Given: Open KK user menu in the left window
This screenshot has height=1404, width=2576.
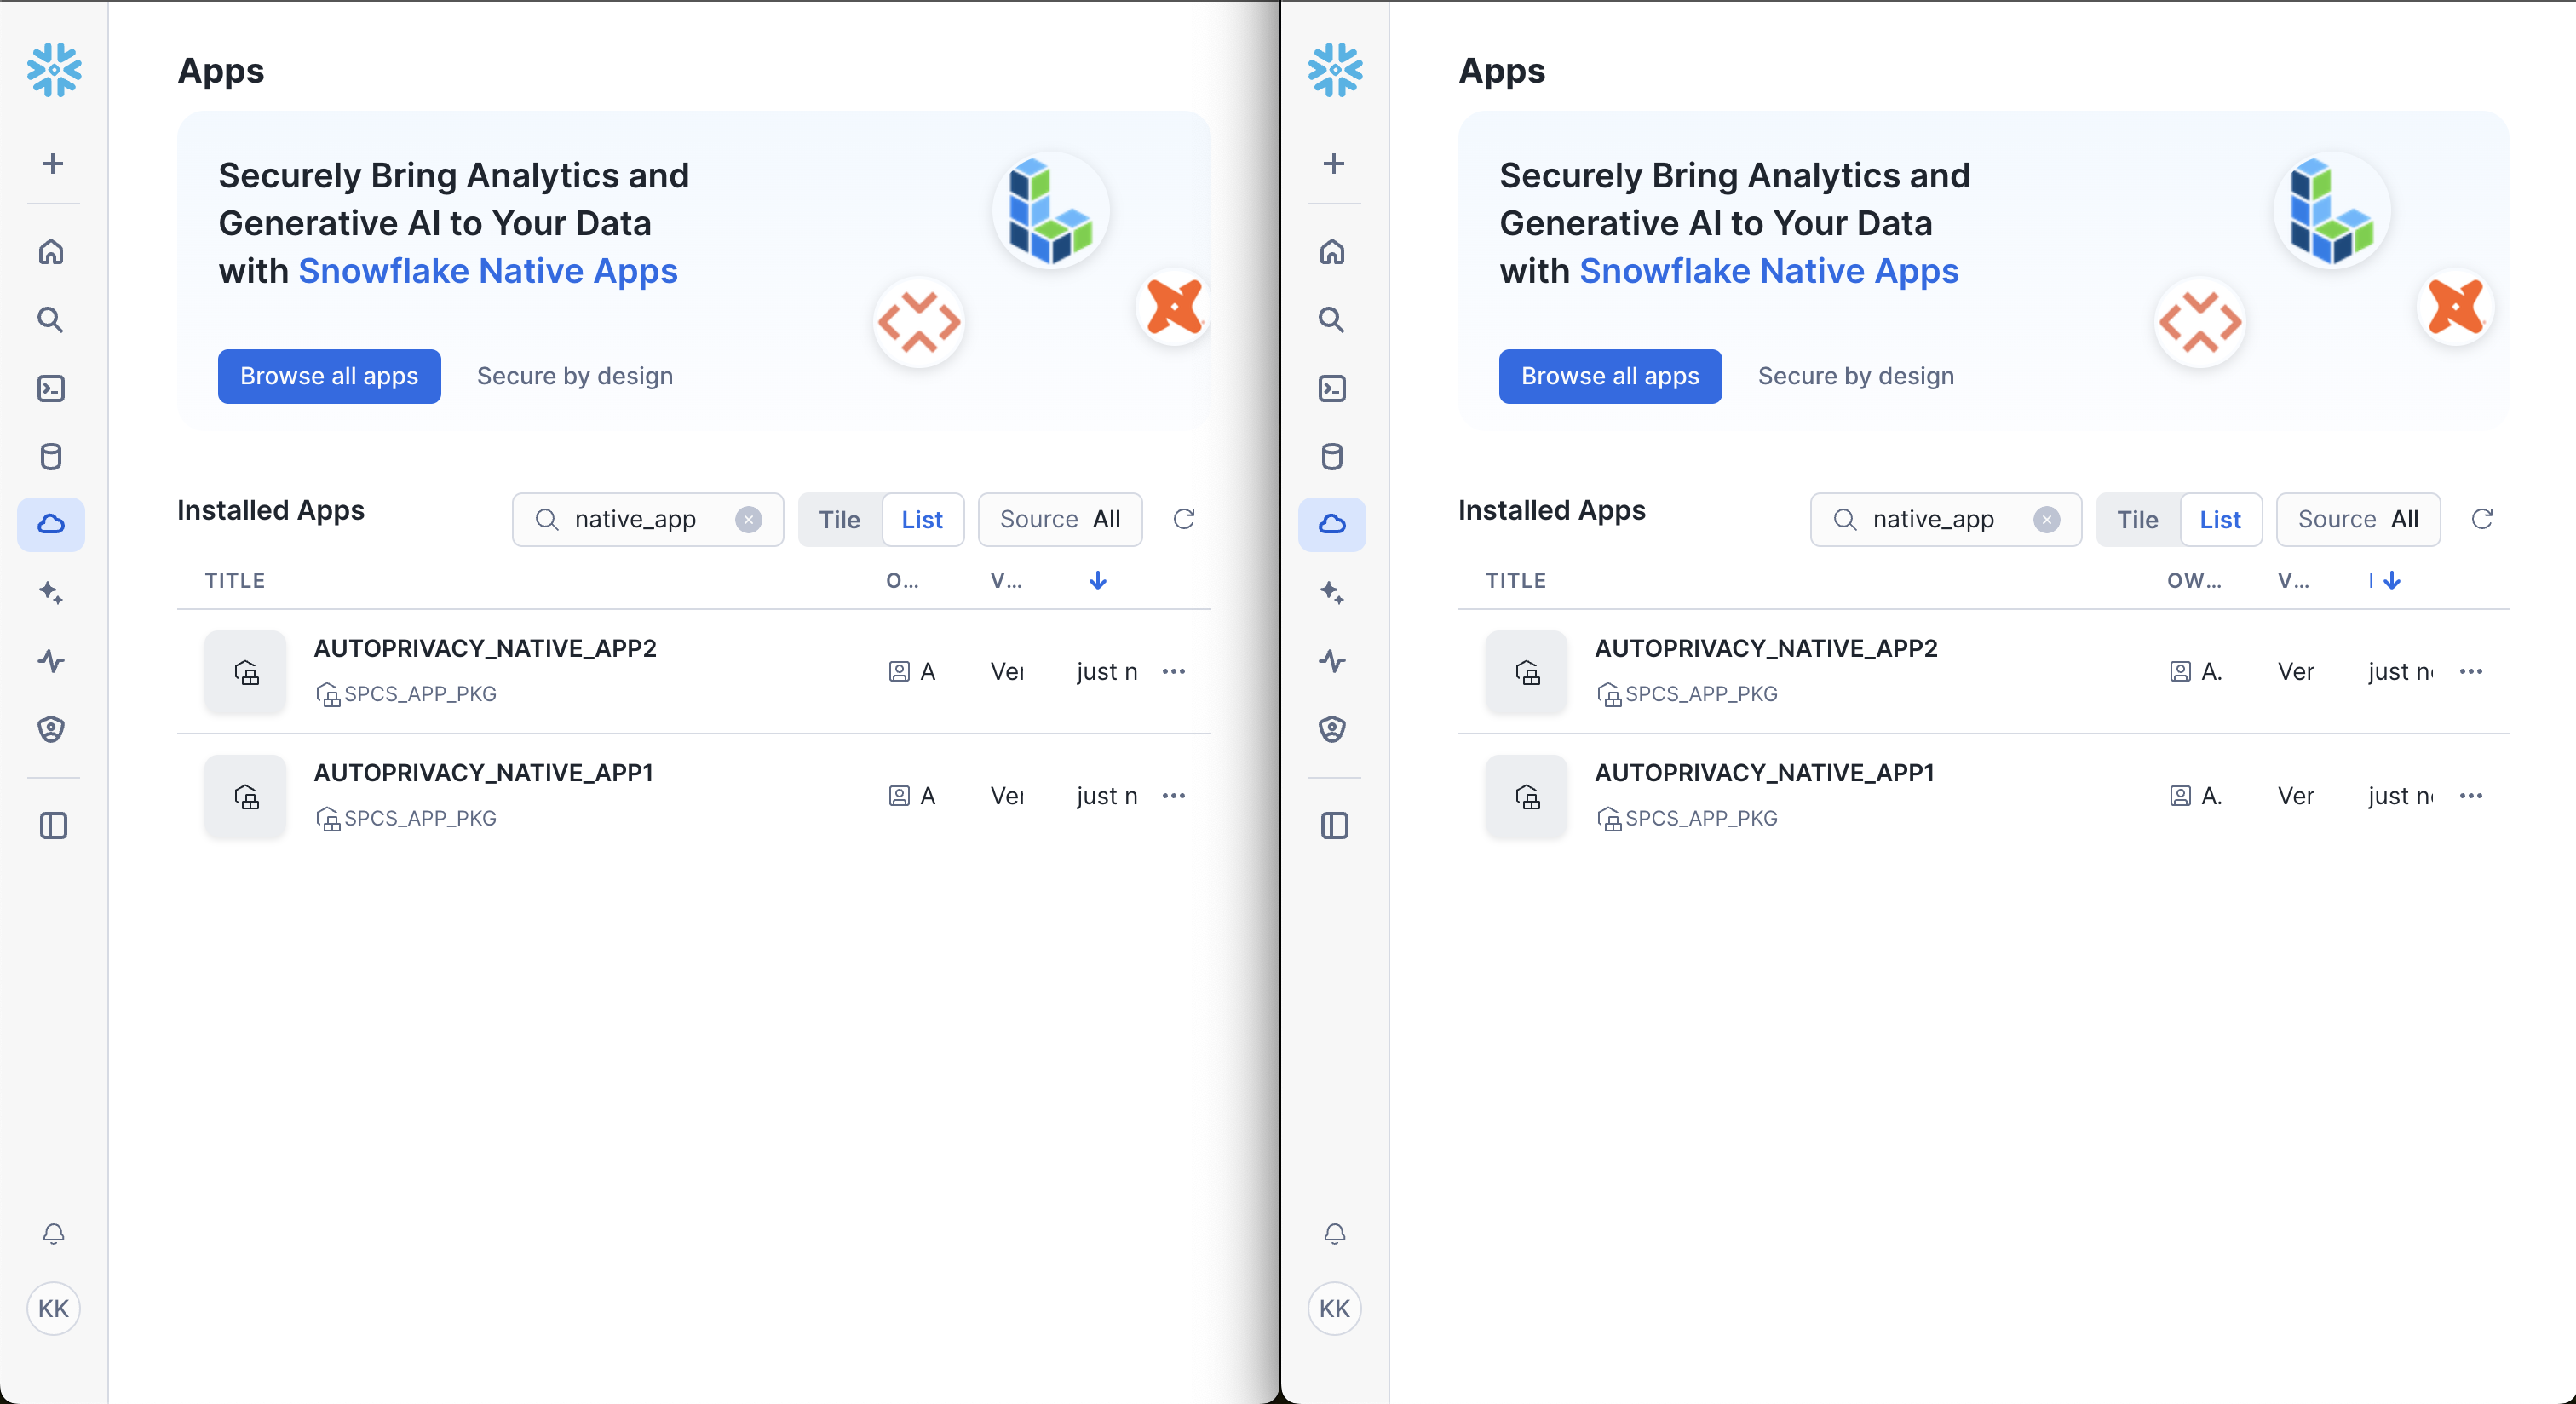Looking at the screenshot, I should tap(53, 1308).
